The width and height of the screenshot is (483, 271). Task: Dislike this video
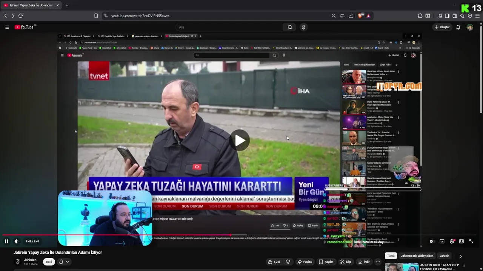[x=288, y=262]
